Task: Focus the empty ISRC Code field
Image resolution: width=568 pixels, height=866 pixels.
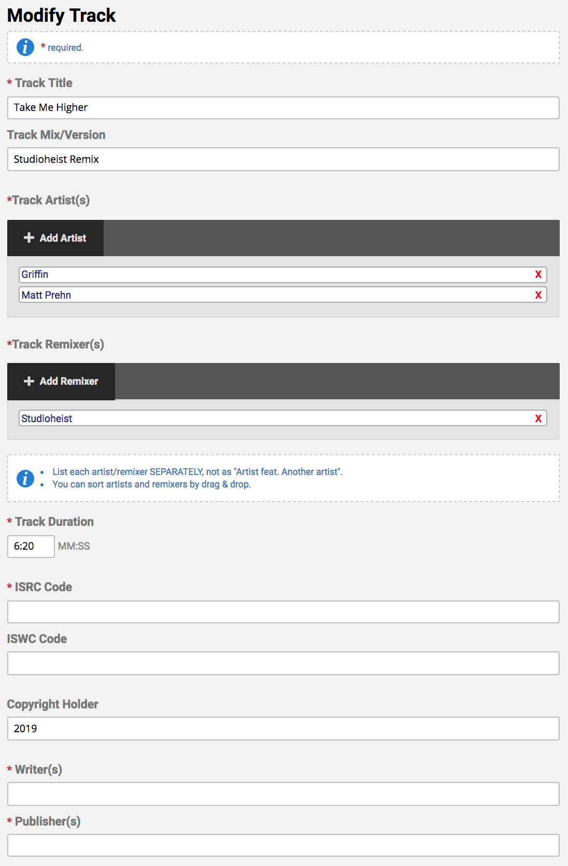Action: (283, 612)
